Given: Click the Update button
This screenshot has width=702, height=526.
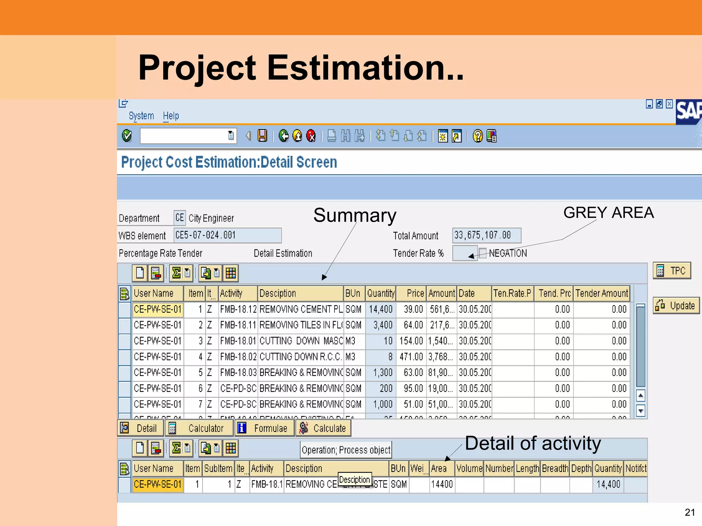Looking at the screenshot, I should pos(676,305).
